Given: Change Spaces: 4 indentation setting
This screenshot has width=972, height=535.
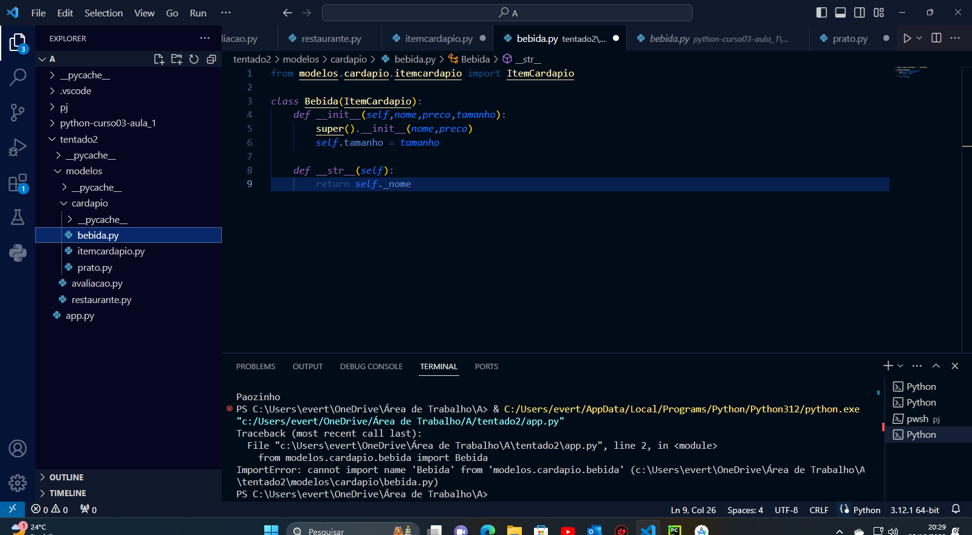Looking at the screenshot, I should point(745,510).
